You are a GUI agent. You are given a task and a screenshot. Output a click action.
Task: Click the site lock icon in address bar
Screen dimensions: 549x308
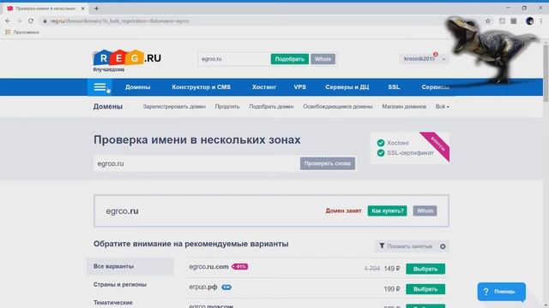point(45,21)
